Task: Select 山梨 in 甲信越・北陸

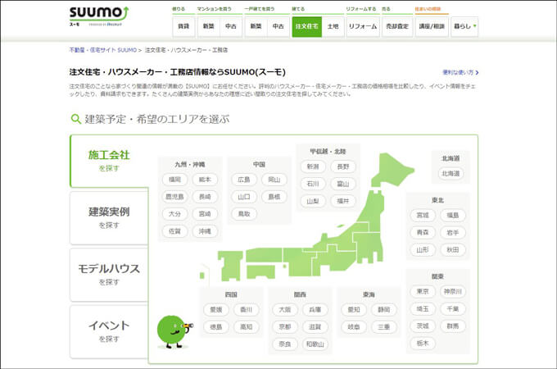Action: (x=313, y=201)
